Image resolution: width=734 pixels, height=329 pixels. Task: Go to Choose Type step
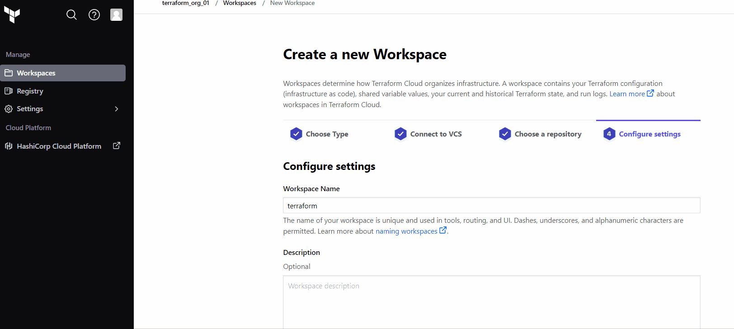327,134
